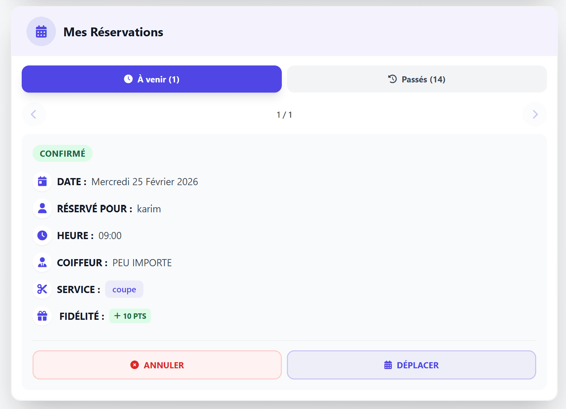Select the coupe service badge
The image size is (566, 409).
[124, 289]
